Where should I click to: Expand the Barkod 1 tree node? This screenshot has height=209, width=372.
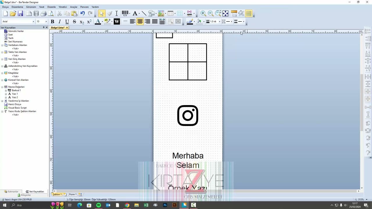(6, 90)
